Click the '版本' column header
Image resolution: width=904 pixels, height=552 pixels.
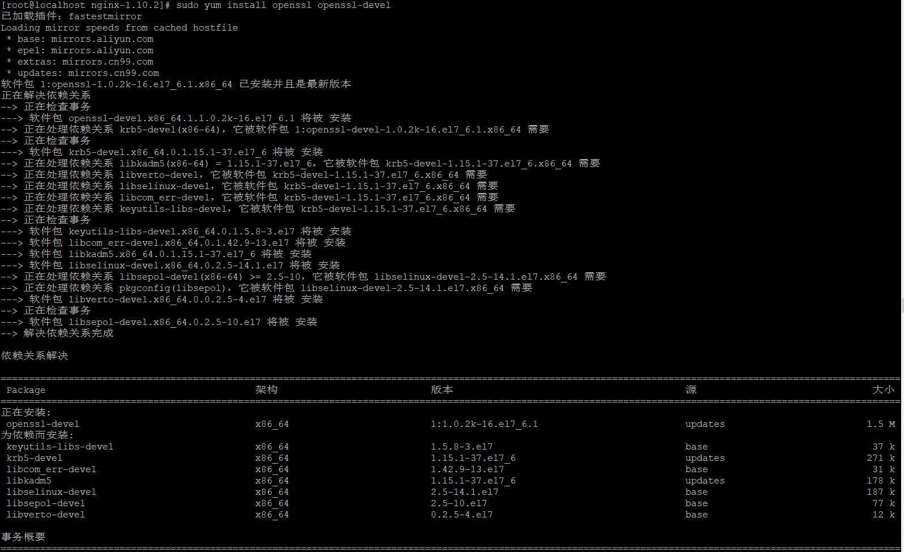(442, 390)
